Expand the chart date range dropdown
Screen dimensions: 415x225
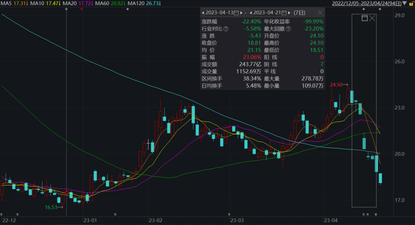tap(404, 3)
